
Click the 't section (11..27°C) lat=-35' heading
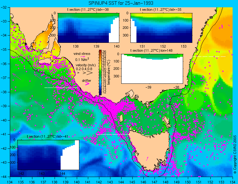[161, 10]
